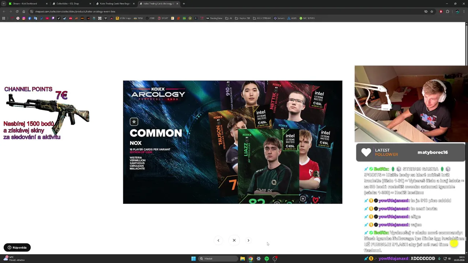Bookmark this page with star icon
The image size is (468, 263).
coord(432,11)
